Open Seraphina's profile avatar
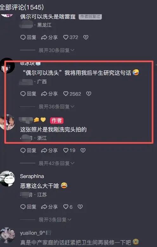 point(7,179)
